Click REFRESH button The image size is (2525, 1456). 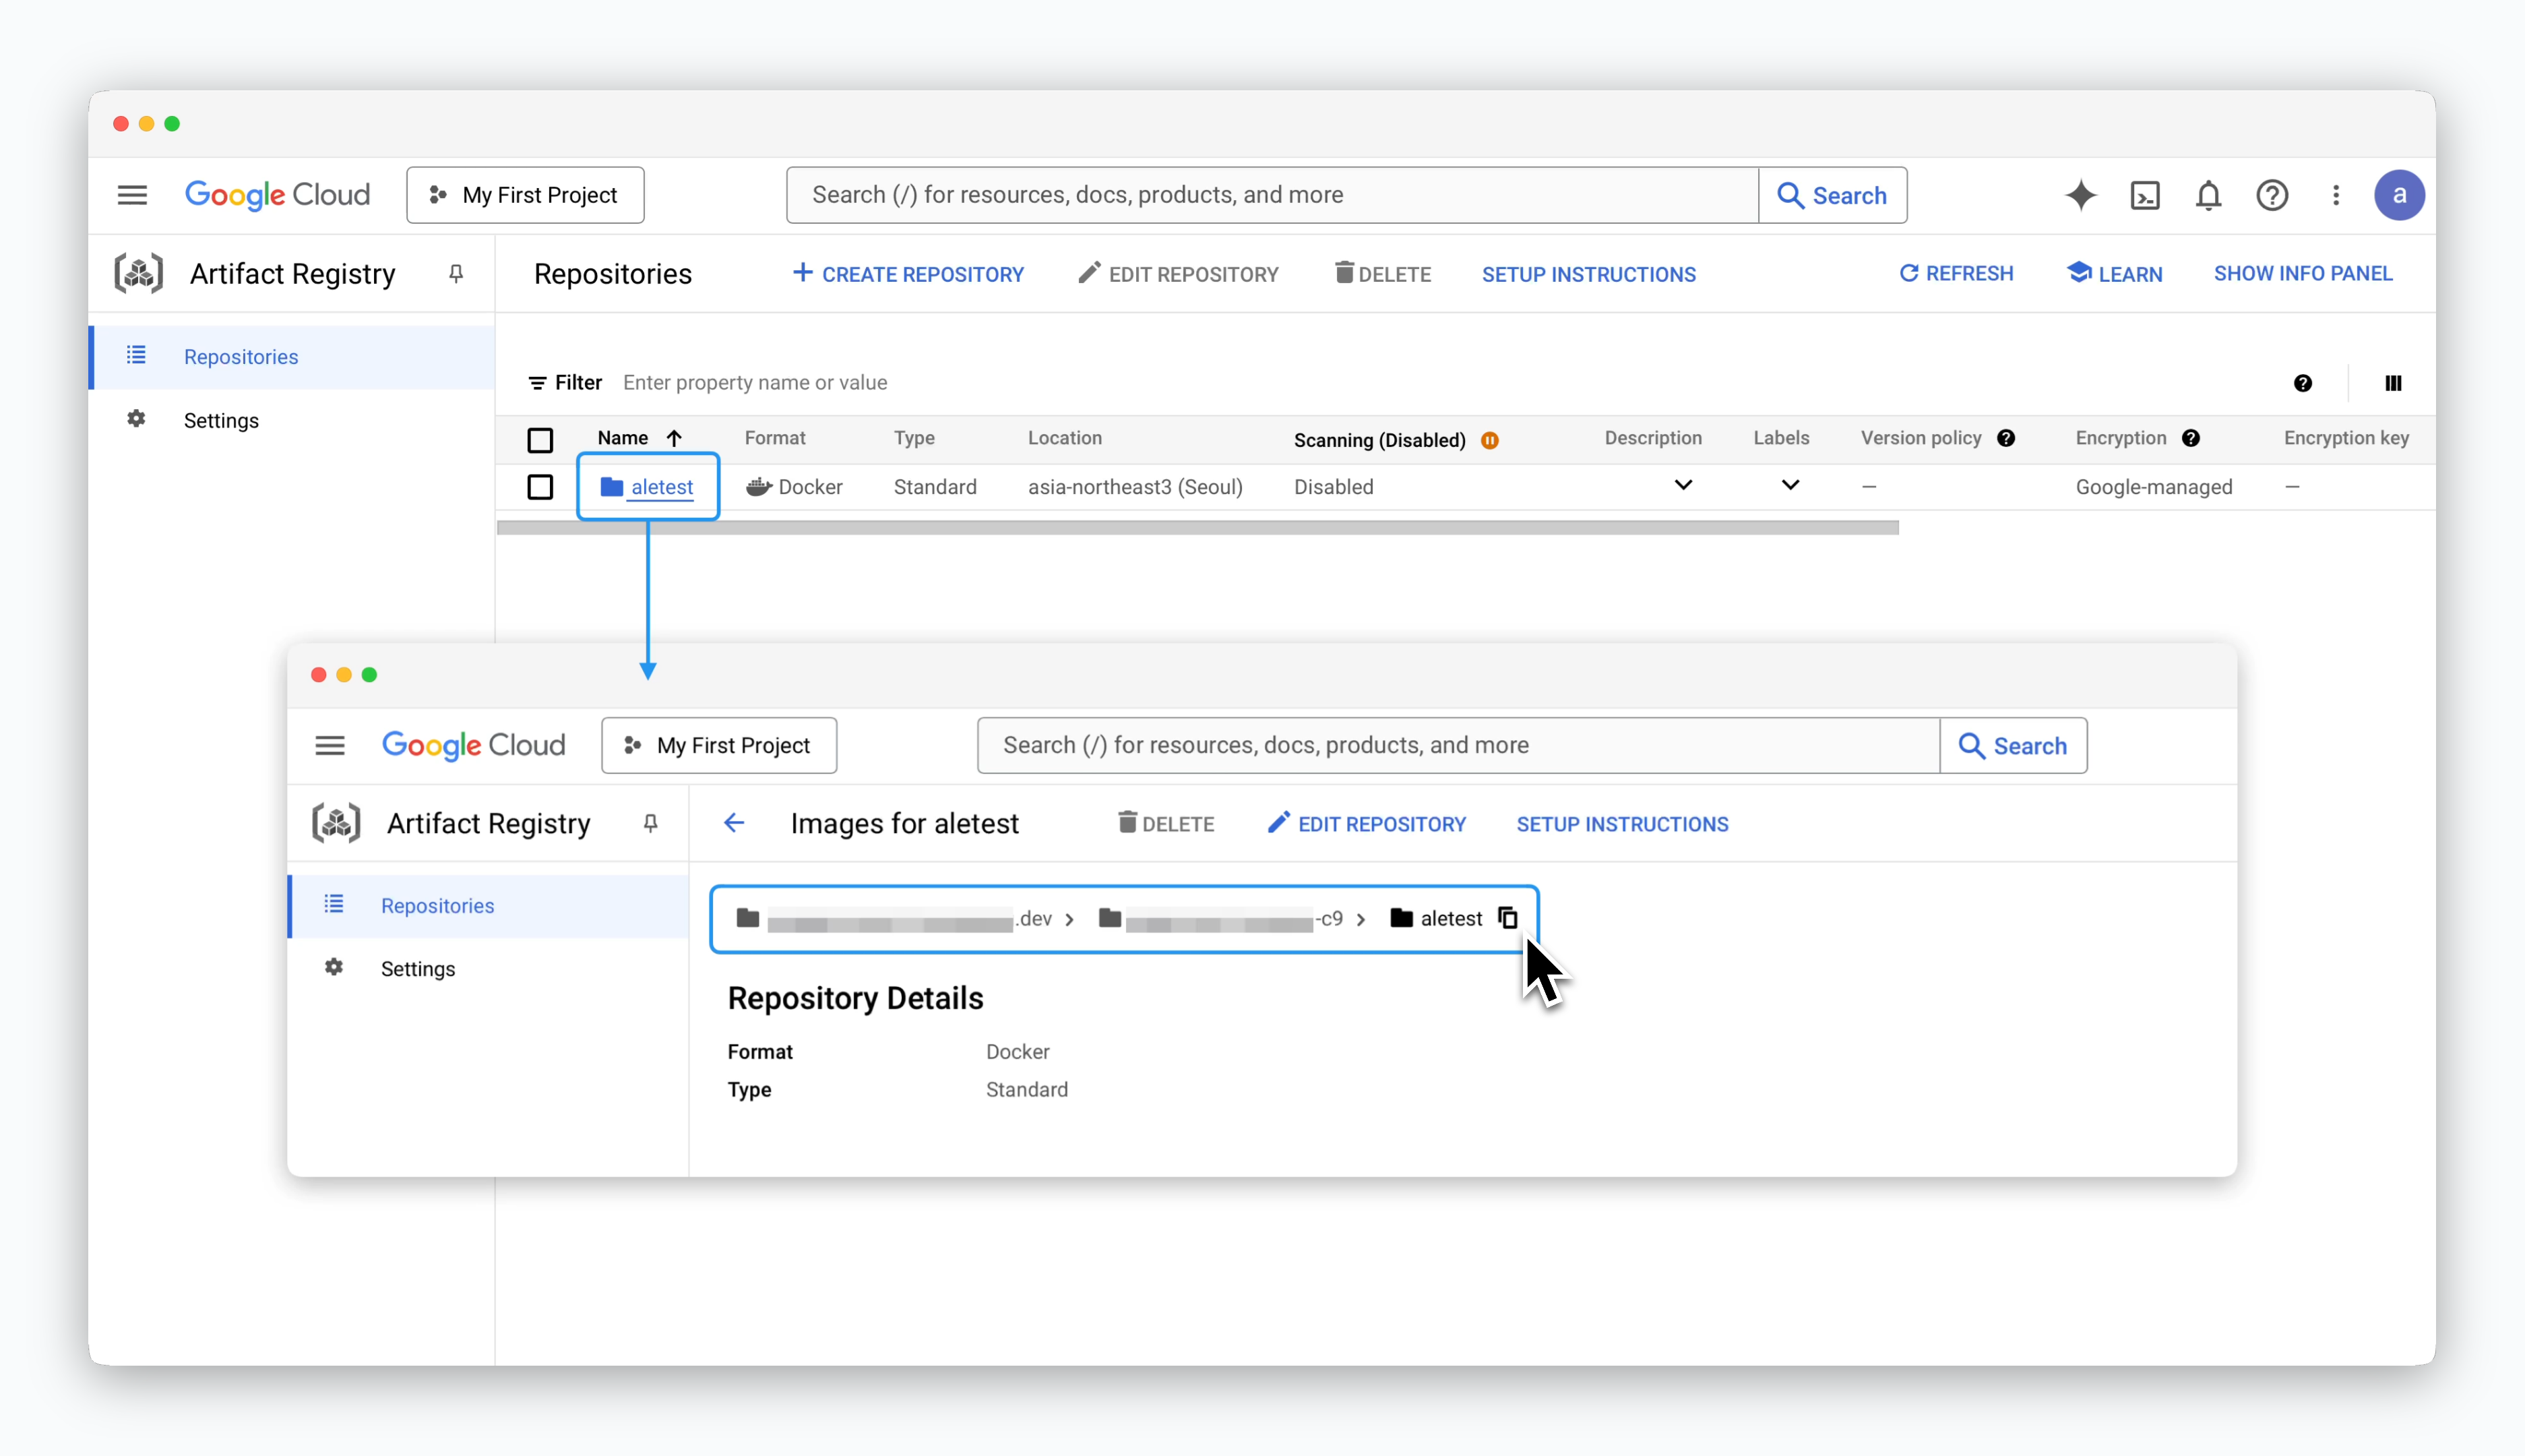click(1956, 273)
